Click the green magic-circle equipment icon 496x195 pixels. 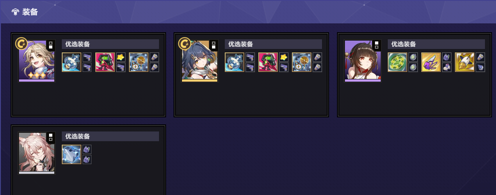point(398,62)
